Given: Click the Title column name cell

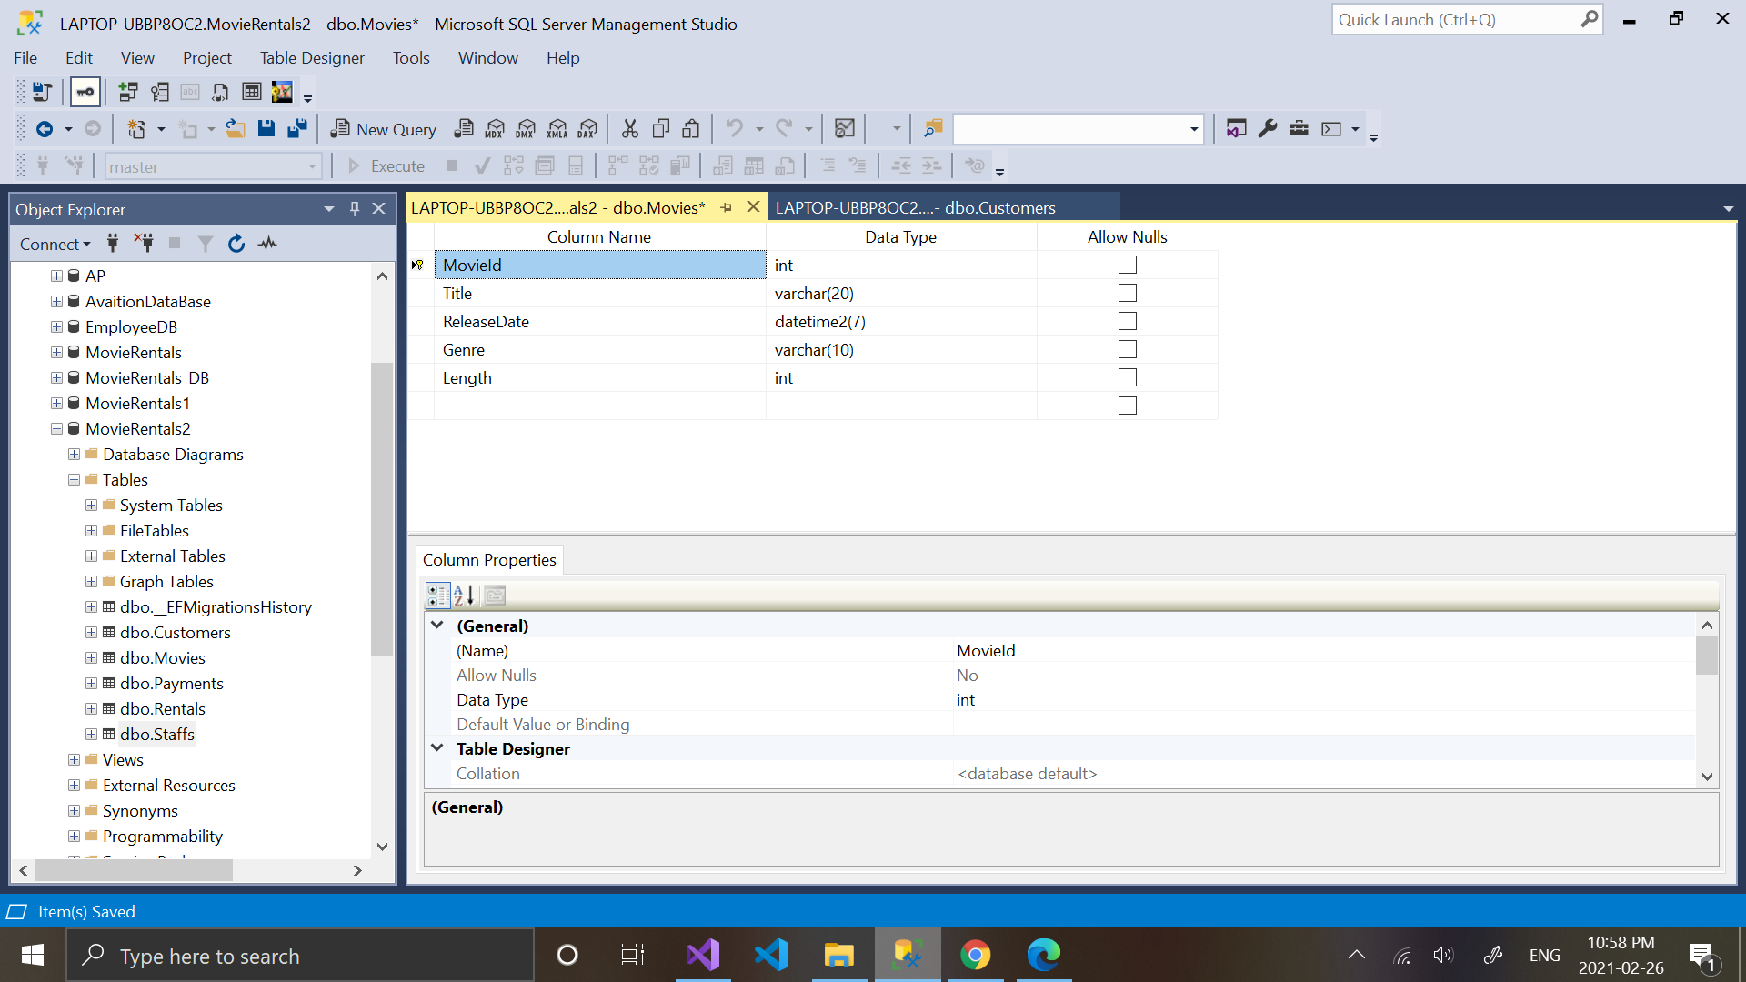Looking at the screenshot, I should point(600,293).
